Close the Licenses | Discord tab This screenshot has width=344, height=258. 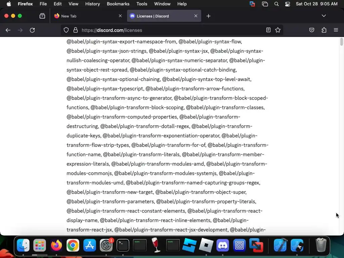[x=196, y=16]
